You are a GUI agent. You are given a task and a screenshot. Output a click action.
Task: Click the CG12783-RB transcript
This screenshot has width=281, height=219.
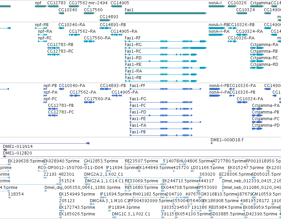(53, 48)
